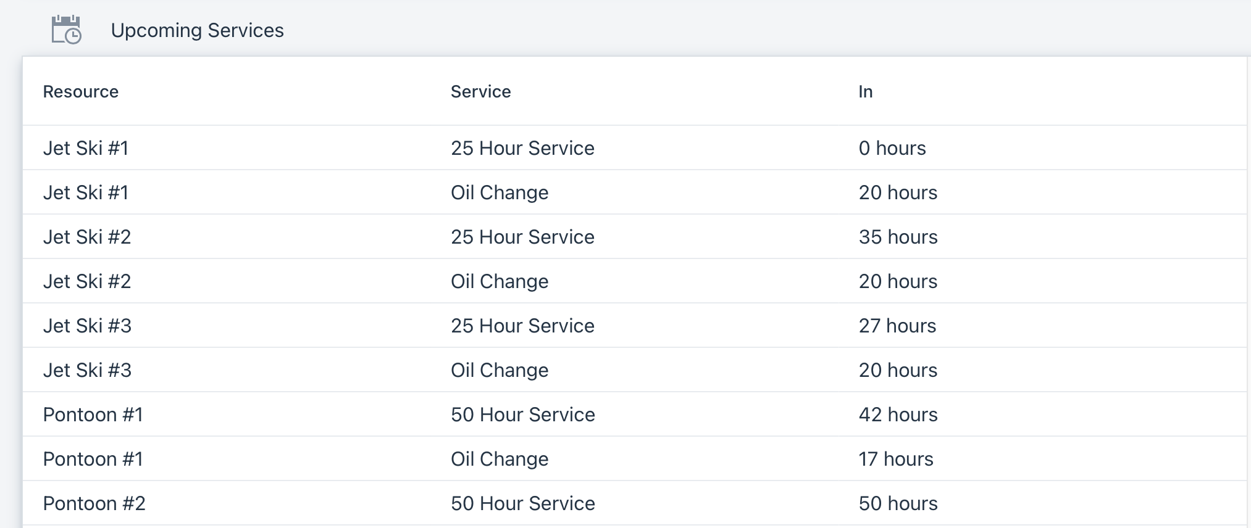The height and width of the screenshot is (528, 1251).
Task: Select Pontoon #1 in the 50 Hour Service row
Action: [93, 415]
